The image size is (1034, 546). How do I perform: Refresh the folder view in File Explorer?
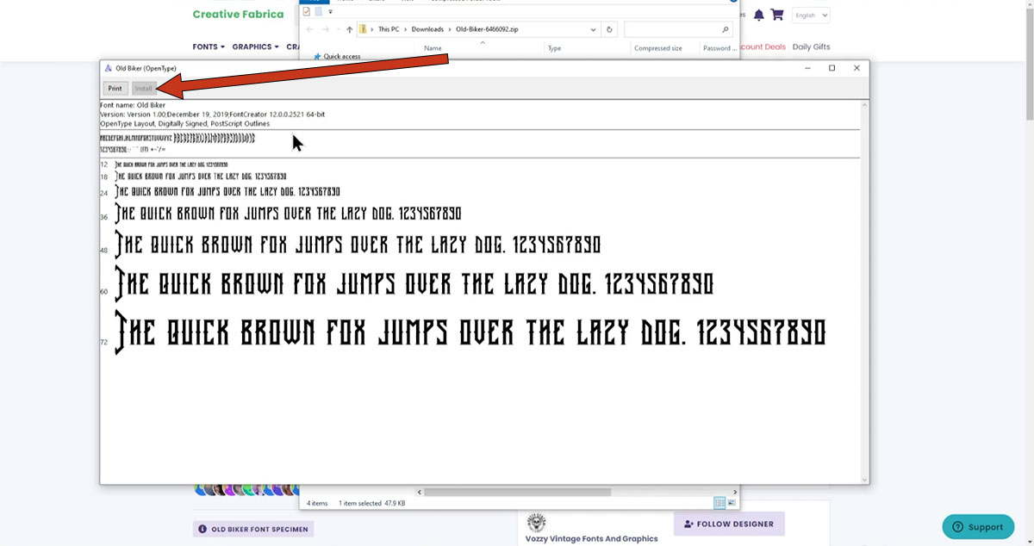coord(609,28)
